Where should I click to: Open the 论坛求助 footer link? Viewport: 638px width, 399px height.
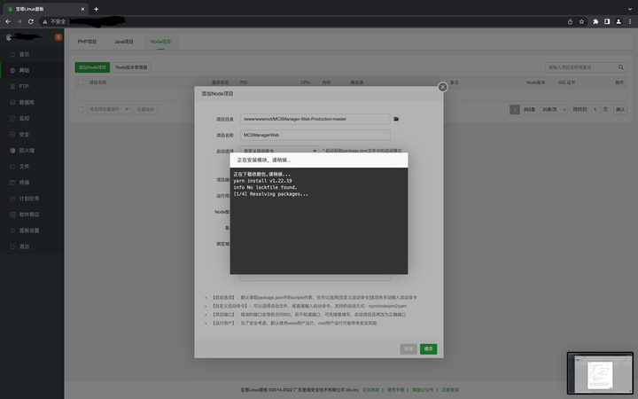pyautogui.click(x=370, y=390)
